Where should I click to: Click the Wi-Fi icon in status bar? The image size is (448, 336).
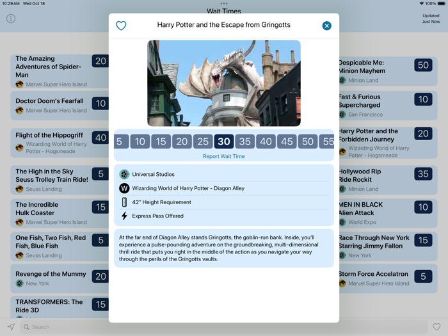[x=421, y=3]
